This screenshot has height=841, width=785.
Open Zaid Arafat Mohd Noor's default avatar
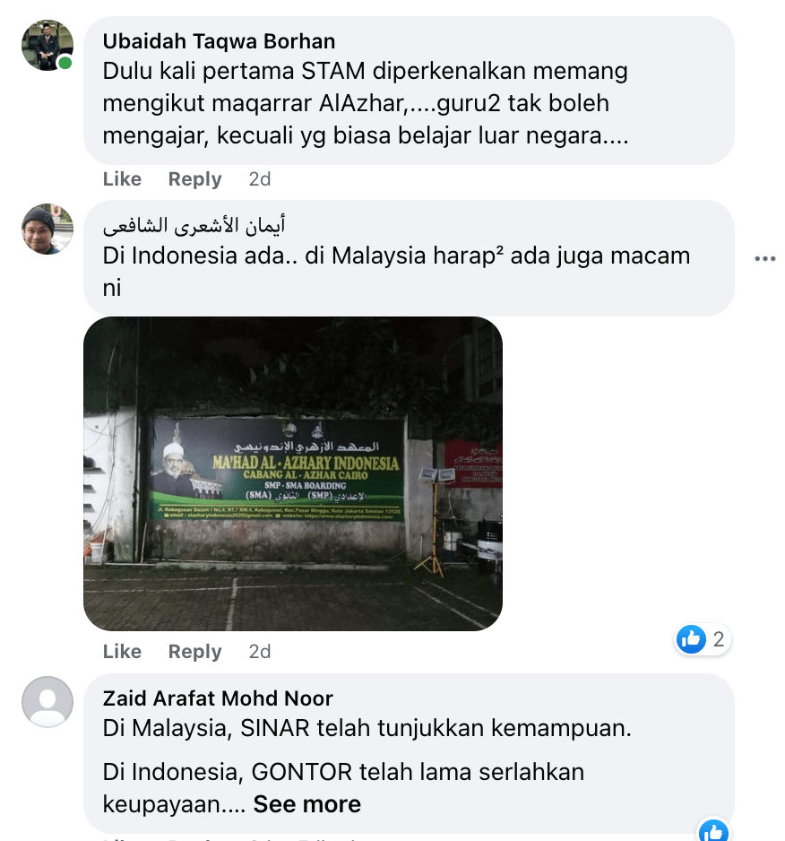(47, 701)
